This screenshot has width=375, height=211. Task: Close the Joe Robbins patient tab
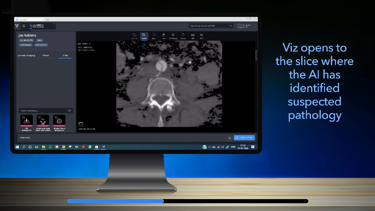54,24
